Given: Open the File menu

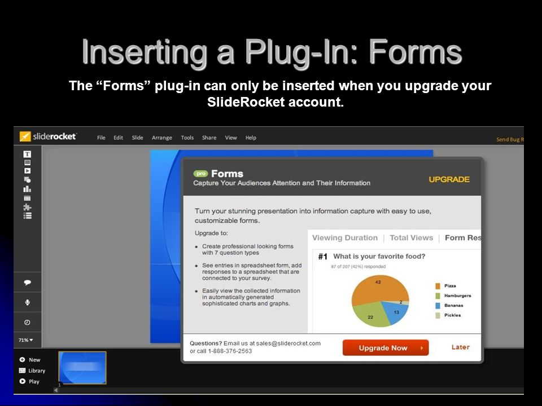Looking at the screenshot, I should pos(101,138).
